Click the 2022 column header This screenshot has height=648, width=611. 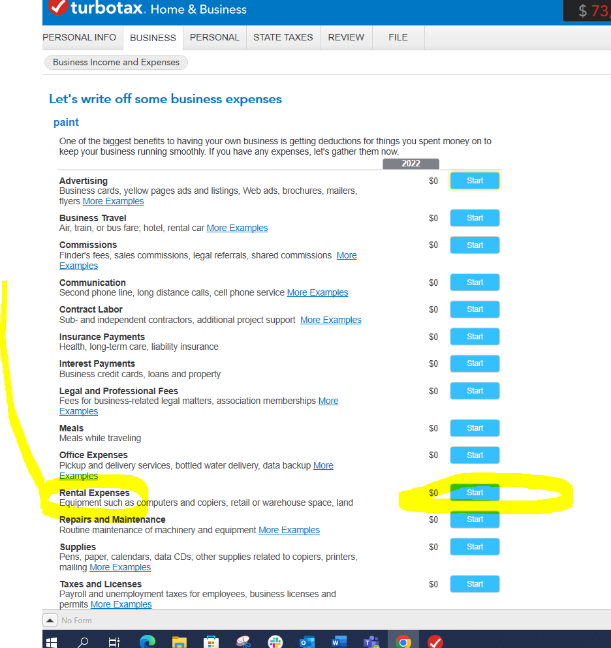411,164
